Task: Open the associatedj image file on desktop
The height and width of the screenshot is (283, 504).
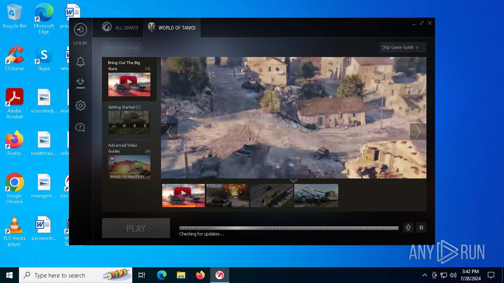Action: click(x=44, y=101)
